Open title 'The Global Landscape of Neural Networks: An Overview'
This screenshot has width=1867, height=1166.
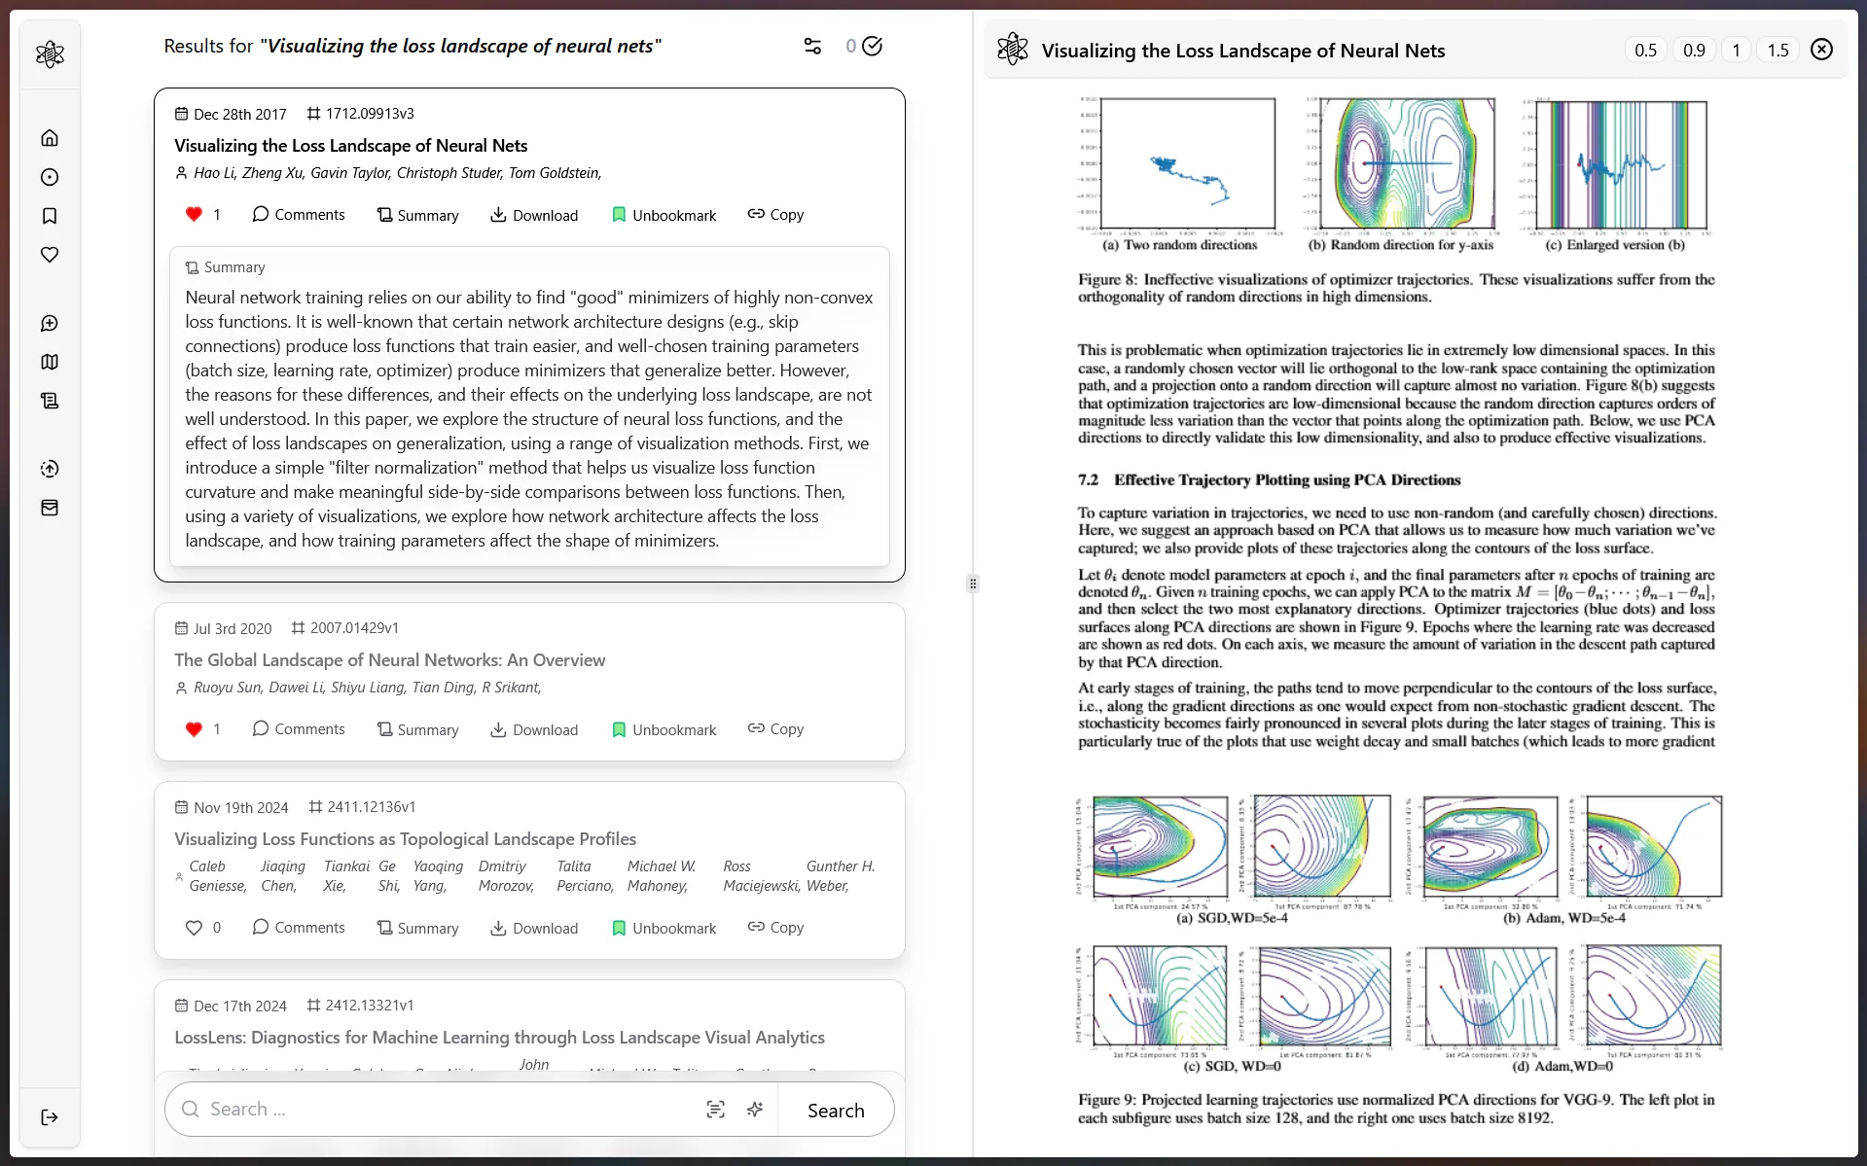[x=389, y=659]
